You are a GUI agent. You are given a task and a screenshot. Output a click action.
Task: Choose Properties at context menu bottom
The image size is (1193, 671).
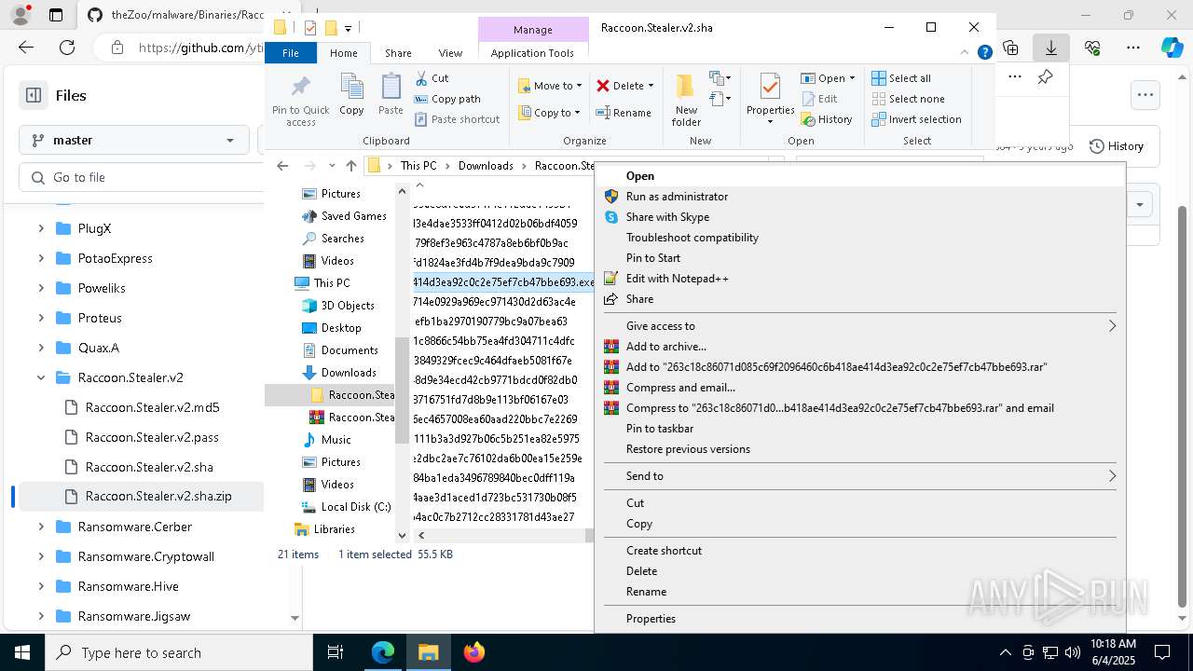click(651, 619)
